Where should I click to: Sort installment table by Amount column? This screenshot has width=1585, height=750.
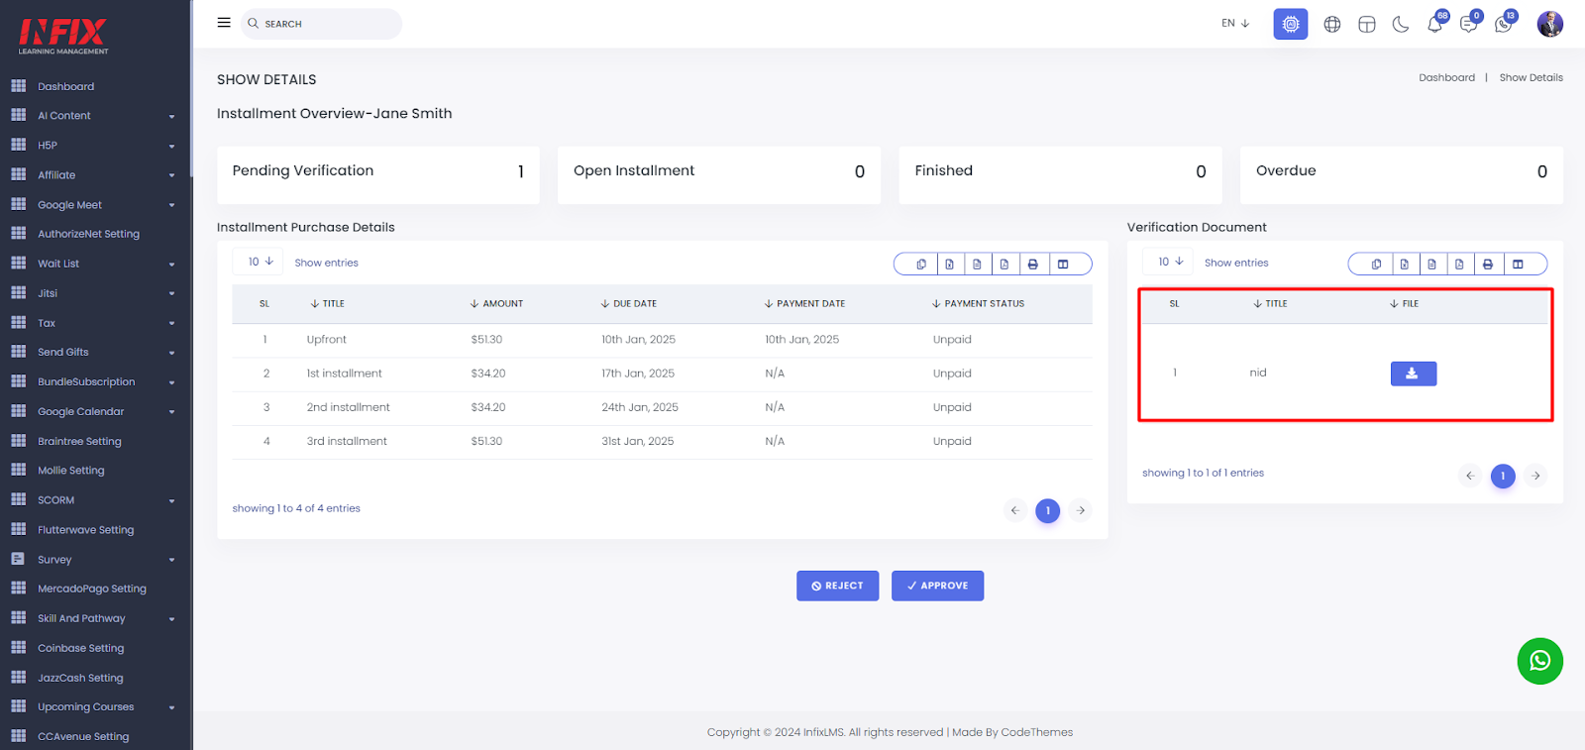click(x=497, y=304)
